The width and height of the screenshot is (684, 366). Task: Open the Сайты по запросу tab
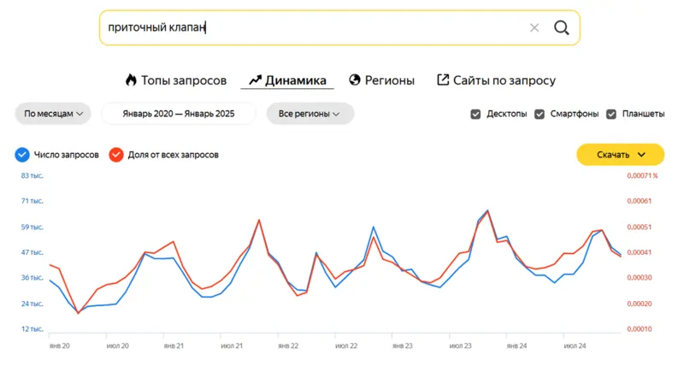(504, 80)
